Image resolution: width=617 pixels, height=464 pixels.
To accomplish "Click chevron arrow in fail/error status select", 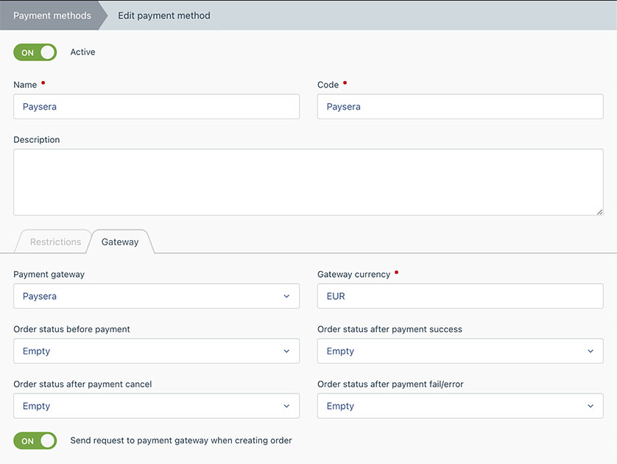I will 590,406.
